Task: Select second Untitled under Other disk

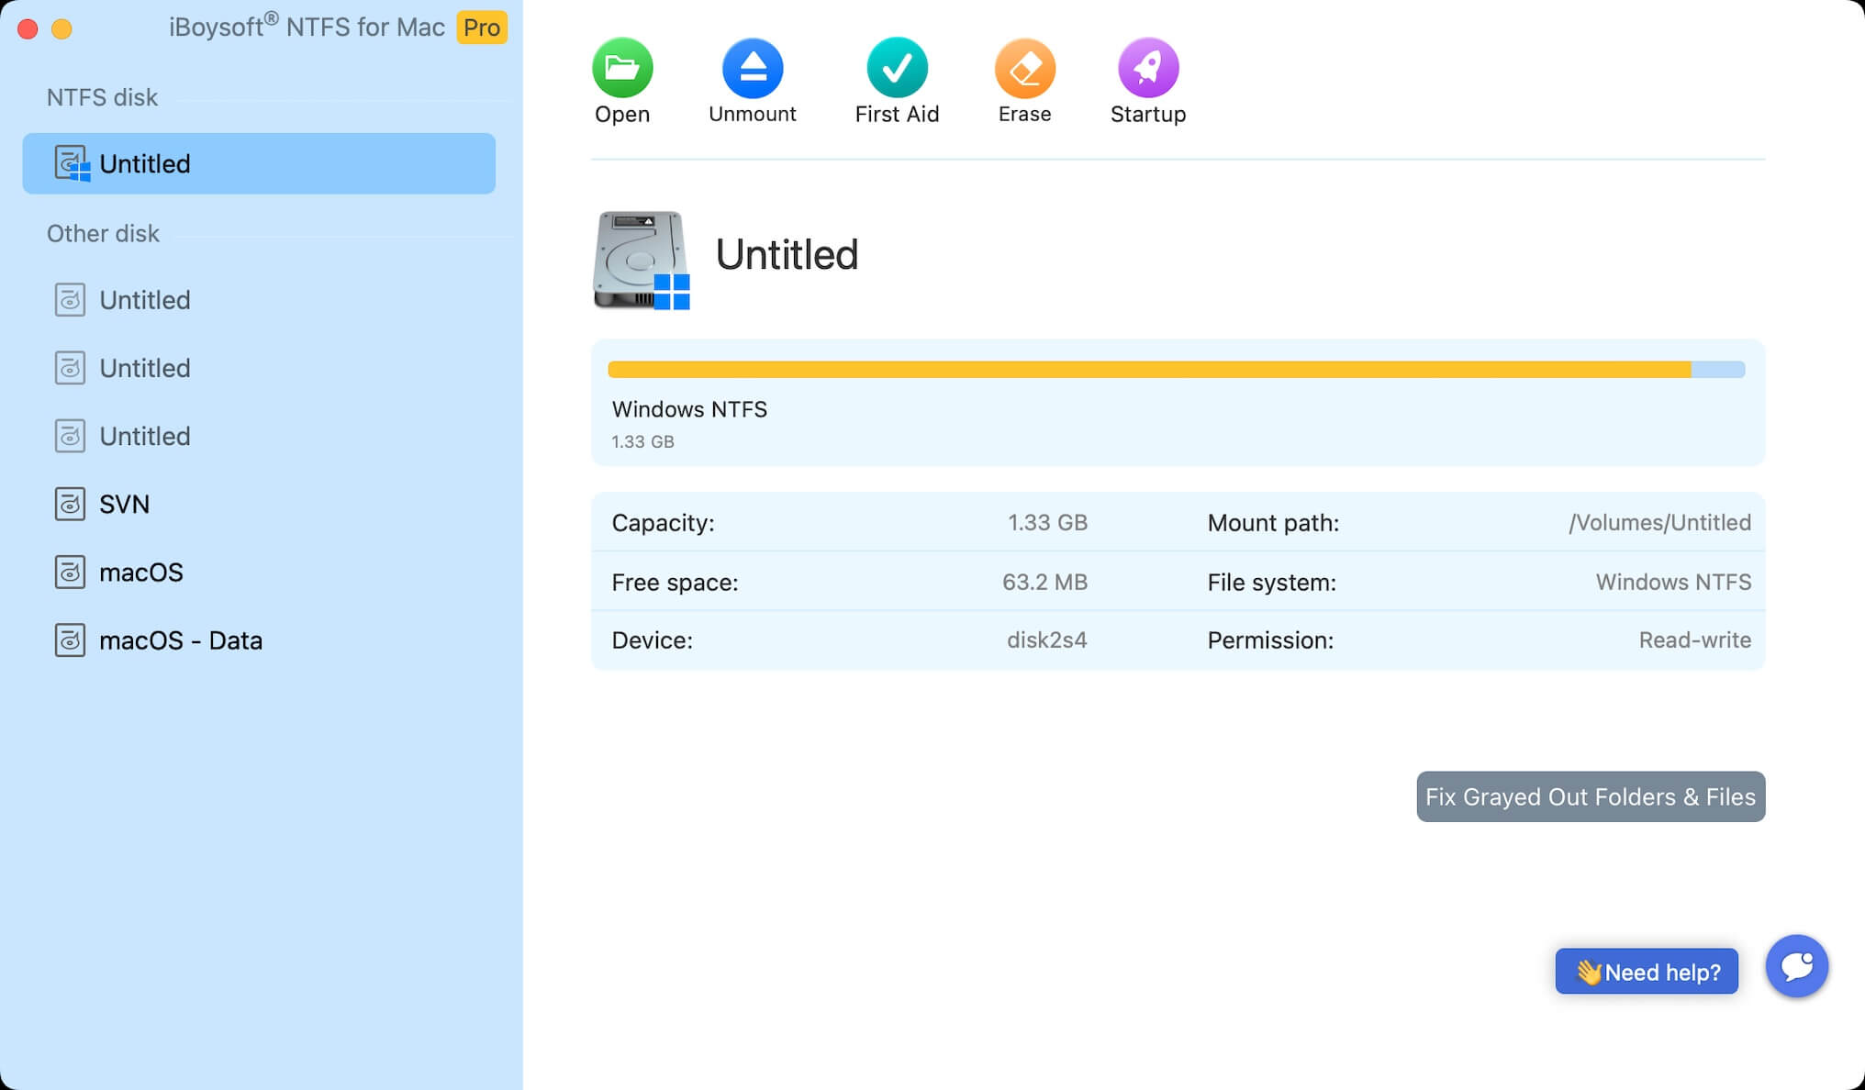Action: (x=145, y=368)
